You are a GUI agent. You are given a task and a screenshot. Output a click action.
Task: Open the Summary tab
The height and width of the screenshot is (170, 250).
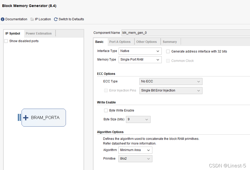pyautogui.click(x=170, y=42)
